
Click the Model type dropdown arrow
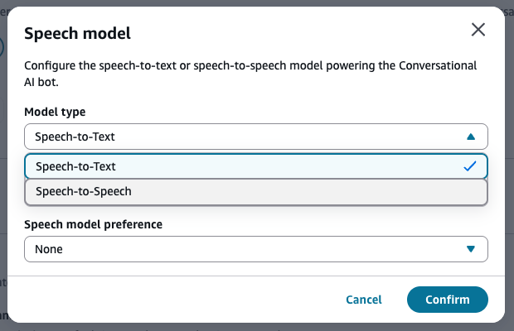pos(471,137)
